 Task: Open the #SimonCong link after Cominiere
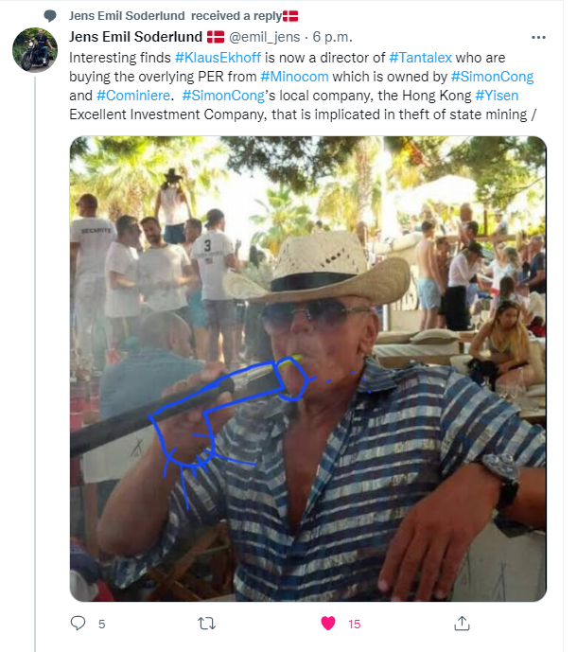(218, 96)
